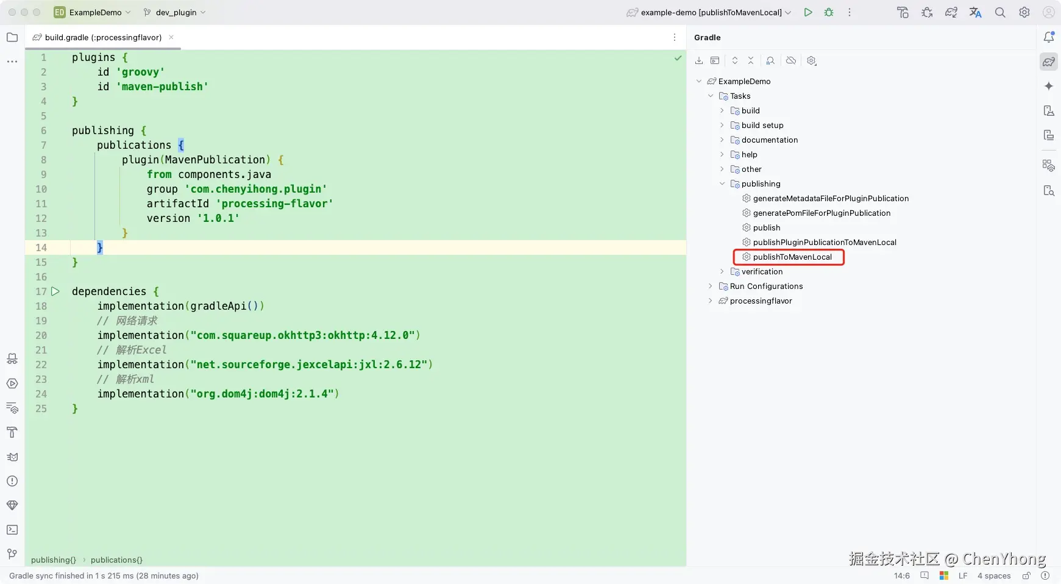Select the publishToMavenLocal Gradle task
The height and width of the screenshot is (584, 1061).
pos(792,257)
